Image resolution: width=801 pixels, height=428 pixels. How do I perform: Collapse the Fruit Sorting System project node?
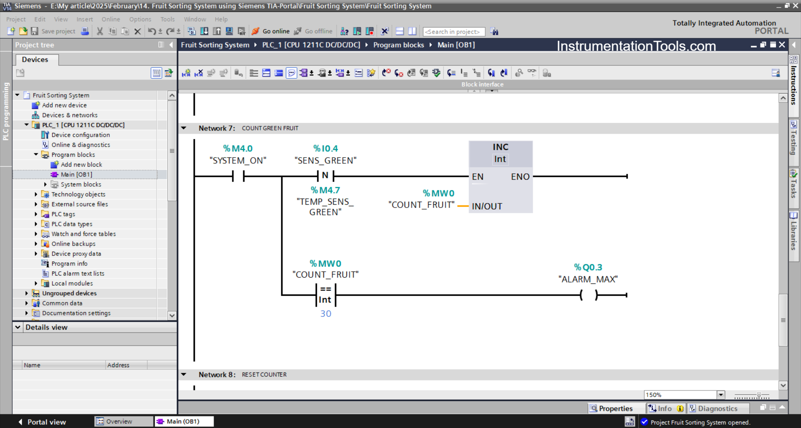(18, 95)
